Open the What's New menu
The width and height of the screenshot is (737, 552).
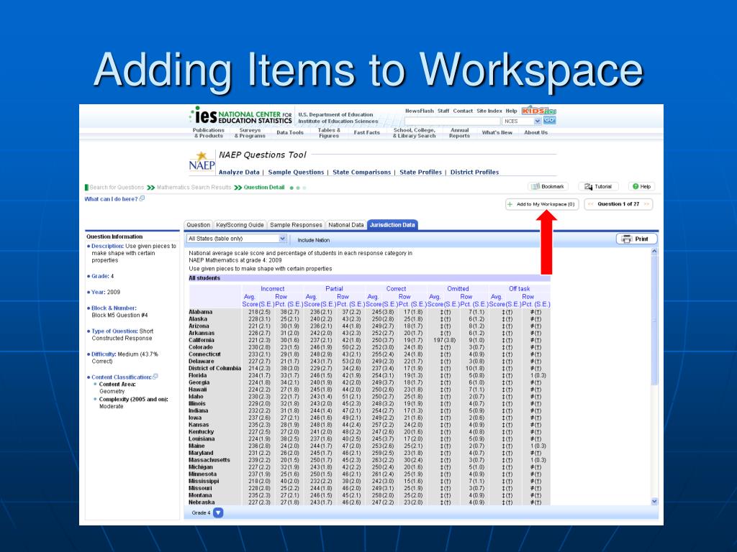click(x=497, y=132)
